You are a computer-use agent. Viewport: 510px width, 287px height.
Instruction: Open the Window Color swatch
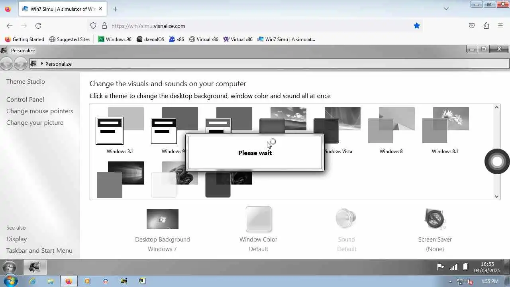pos(259,219)
